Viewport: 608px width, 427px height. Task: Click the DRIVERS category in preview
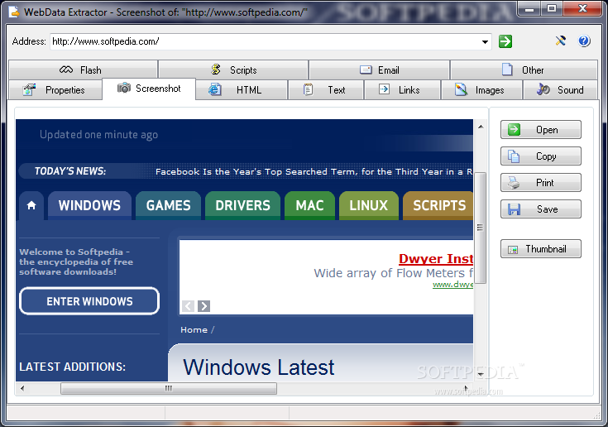point(242,205)
